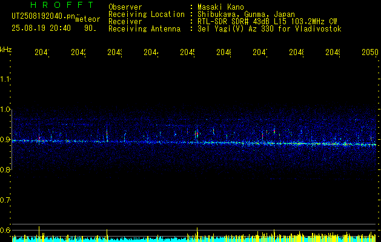
Task: Click the 1.1 kHz frequency label
Action: pyautogui.click(x=5, y=79)
